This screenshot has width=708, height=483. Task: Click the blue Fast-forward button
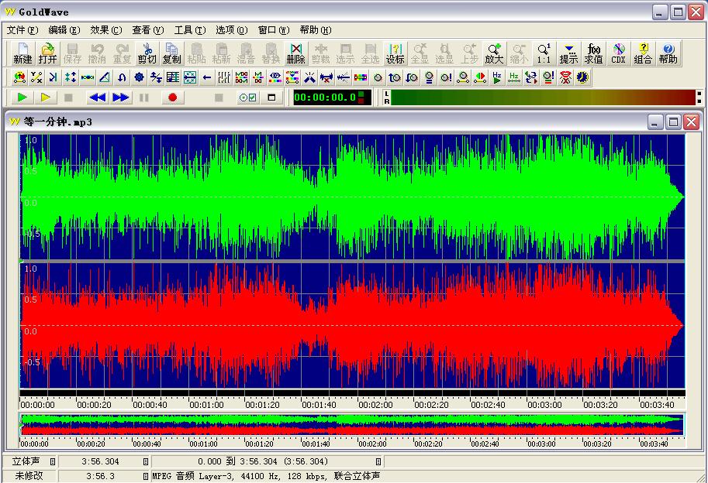tap(120, 98)
